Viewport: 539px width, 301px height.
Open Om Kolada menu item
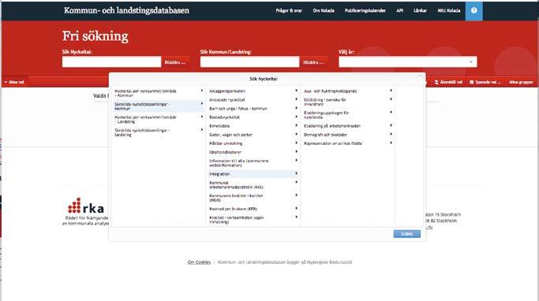pyautogui.click(x=324, y=11)
